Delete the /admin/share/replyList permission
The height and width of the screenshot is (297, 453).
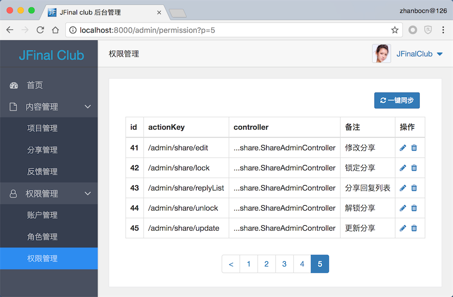pyautogui.click(x=414, y=188)
